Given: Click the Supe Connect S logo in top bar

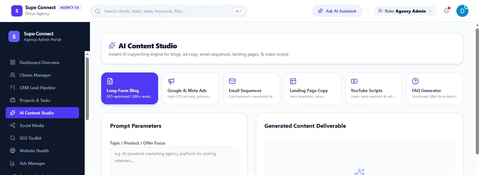Looking at the screenshot, I should coord(17,11).
